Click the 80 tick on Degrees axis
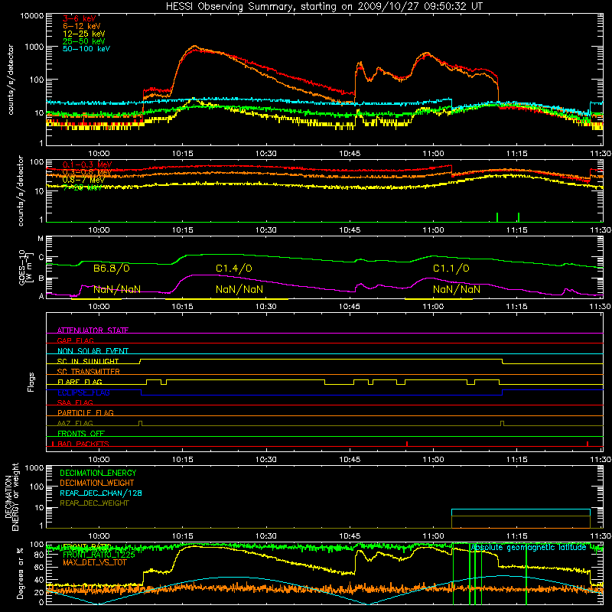The image size is (612, 612). click(39, 555)
